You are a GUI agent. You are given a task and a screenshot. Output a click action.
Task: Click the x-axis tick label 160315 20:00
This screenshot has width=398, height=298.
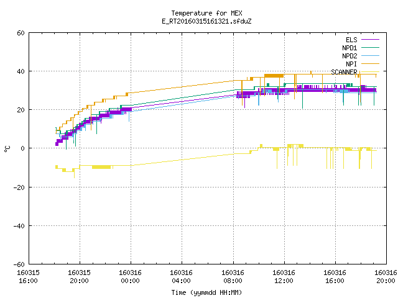click(79, 277)
